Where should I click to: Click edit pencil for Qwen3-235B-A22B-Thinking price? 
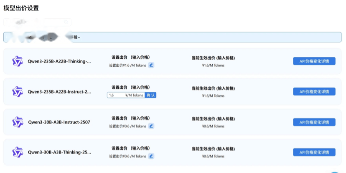(x=151, y=65)
